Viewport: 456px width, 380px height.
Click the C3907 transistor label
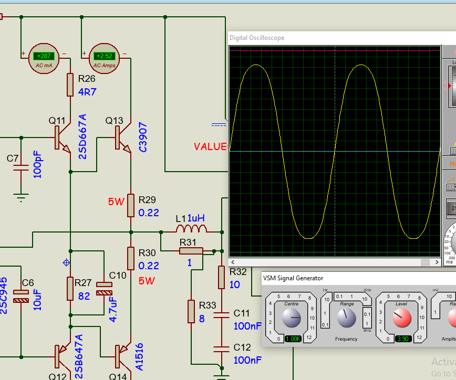click(143, 137)
